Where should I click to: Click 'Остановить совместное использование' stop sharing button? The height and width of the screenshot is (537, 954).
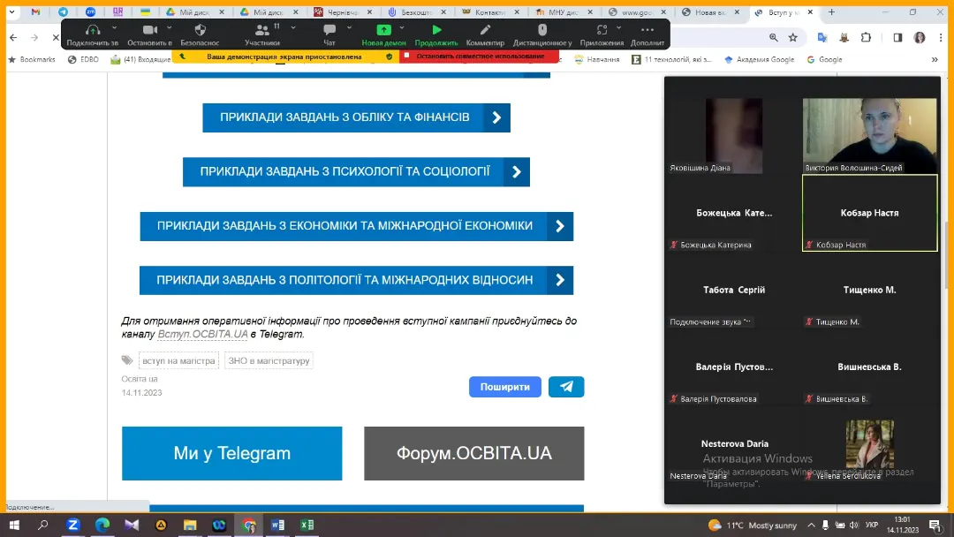pyautogui.click(x=479, y=56)
